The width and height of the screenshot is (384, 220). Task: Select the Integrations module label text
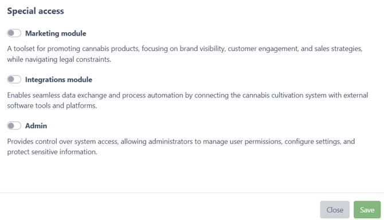[x=58, y=80]
